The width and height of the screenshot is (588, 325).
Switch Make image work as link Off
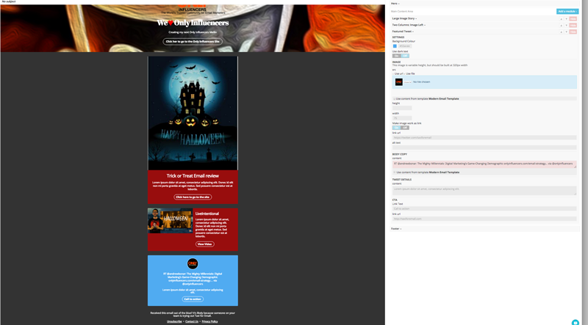(405, 128)
